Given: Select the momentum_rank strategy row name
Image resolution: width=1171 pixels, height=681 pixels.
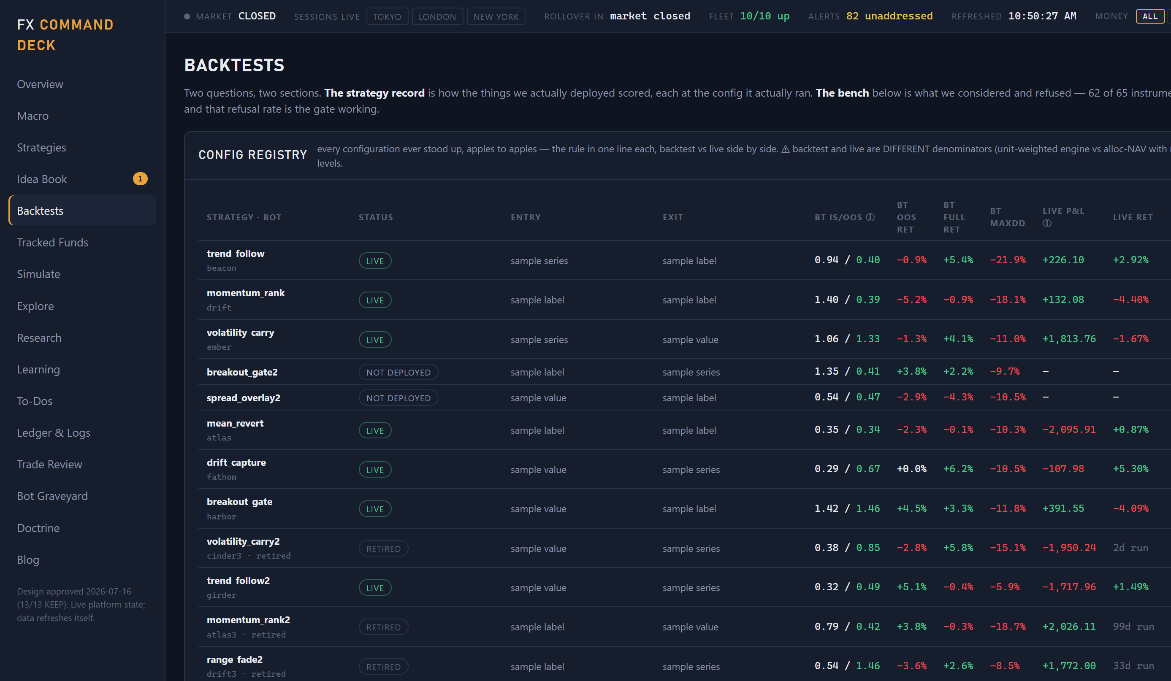Looking at the screenshot, I should click(245, 293).
